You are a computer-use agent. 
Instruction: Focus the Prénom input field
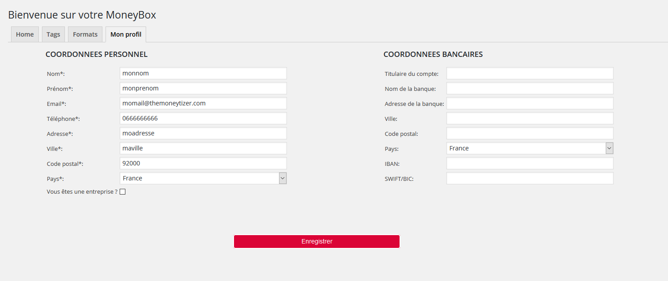(x=203, y=88)
